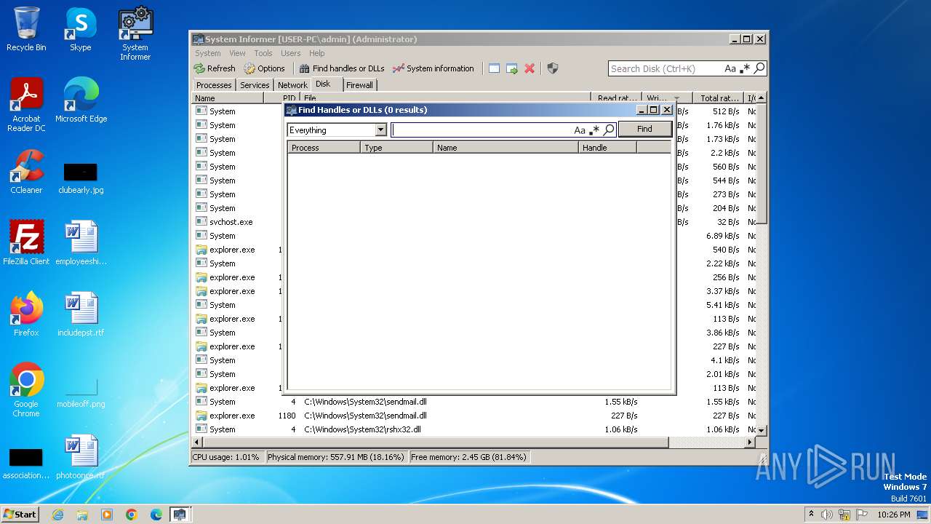
Task: Toggle case sensitive Aa in Find Handles dialog
Action: [x=580, y=130]
